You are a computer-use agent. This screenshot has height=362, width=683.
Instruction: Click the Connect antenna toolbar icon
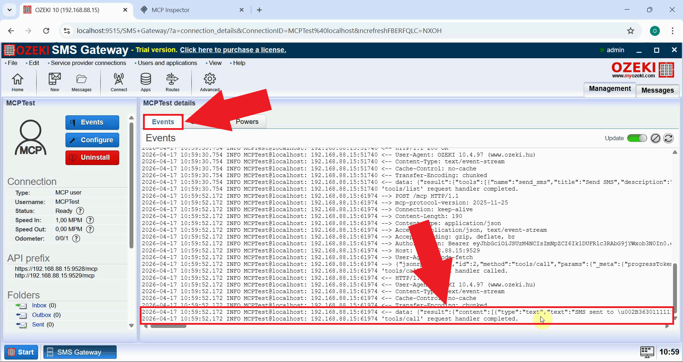coord(119,82)
